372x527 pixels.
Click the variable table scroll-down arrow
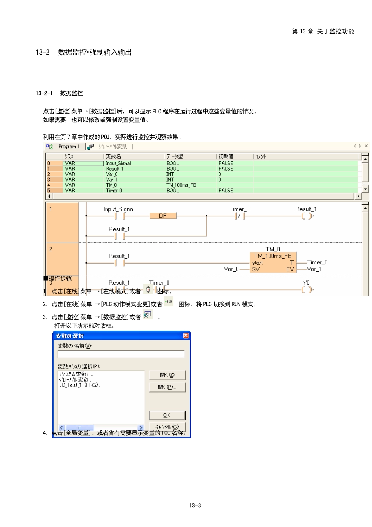[x=365, y=189]
